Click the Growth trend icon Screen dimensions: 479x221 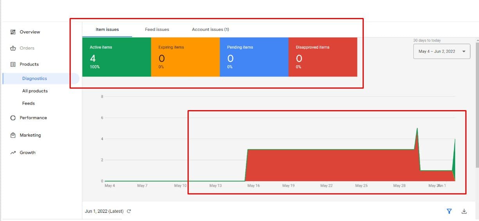point(13,153)
